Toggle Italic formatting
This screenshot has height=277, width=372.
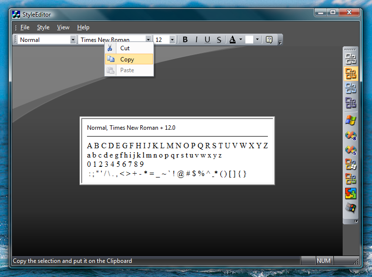tap(196, 40)
